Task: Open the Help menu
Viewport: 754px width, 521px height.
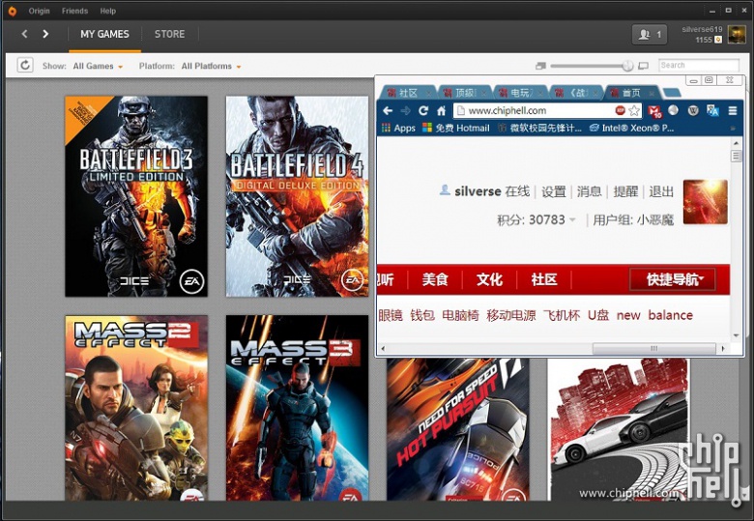Action: click(107, 11)
